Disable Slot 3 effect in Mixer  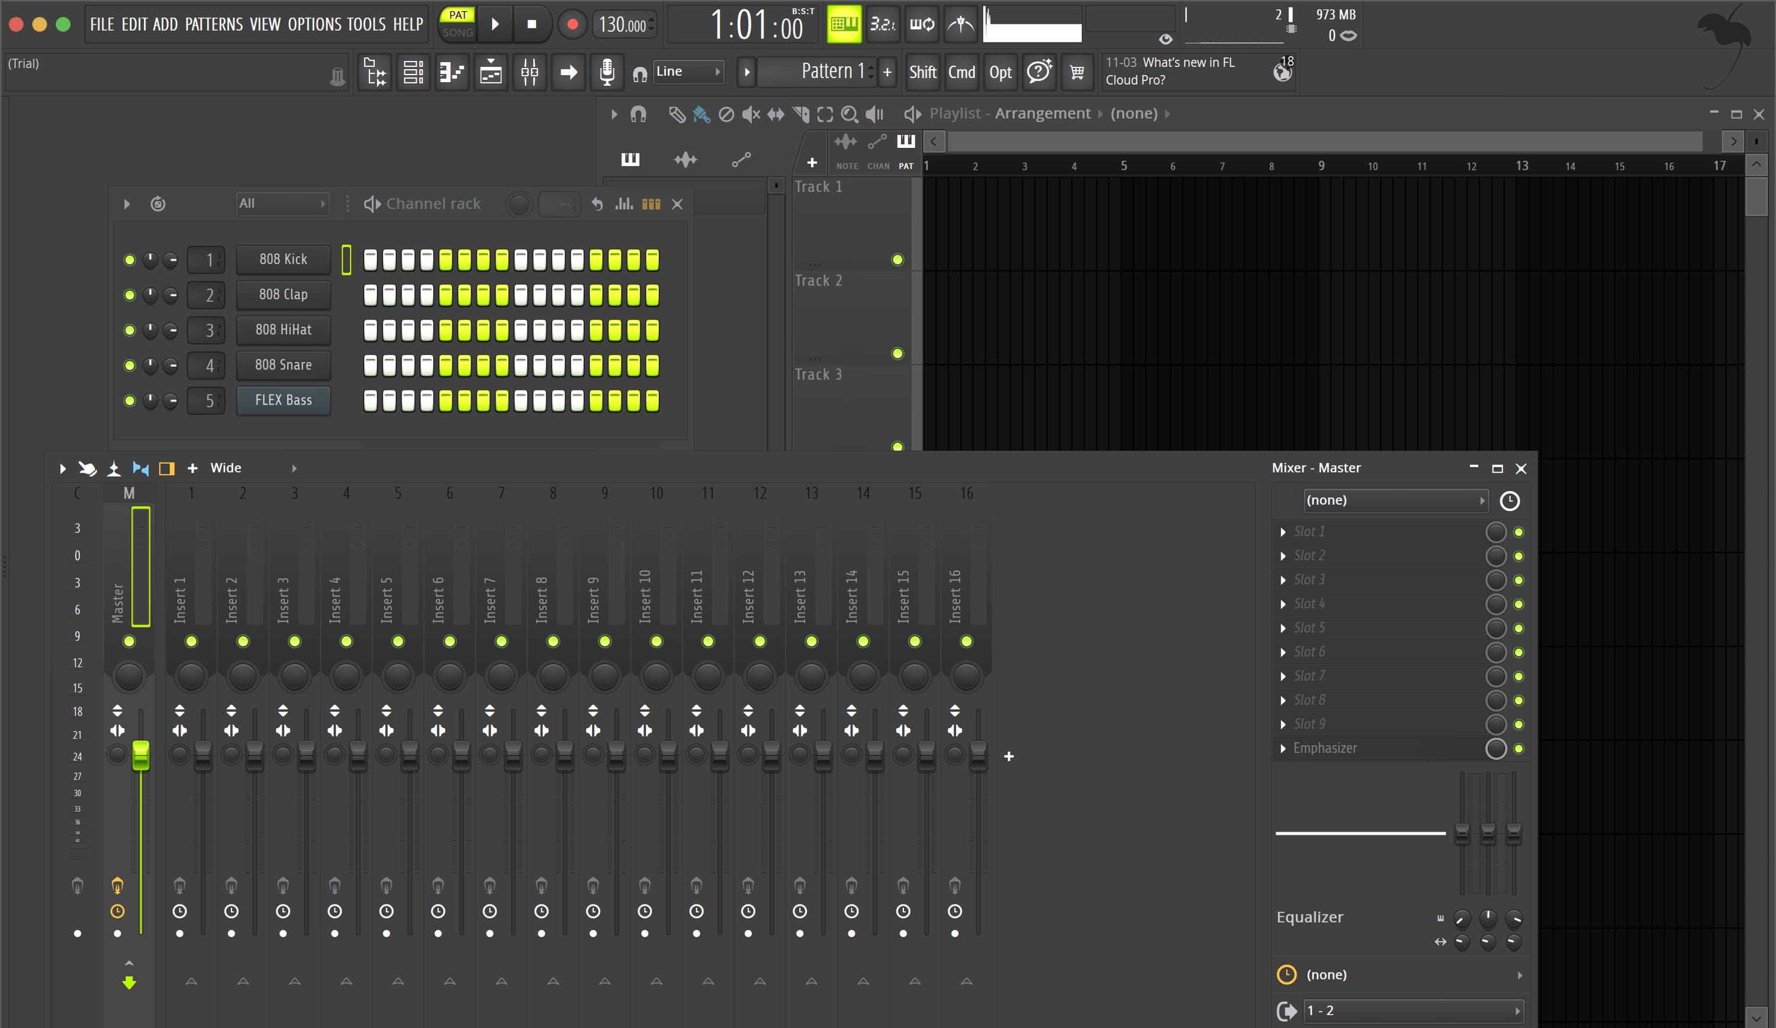[1518, 580]
